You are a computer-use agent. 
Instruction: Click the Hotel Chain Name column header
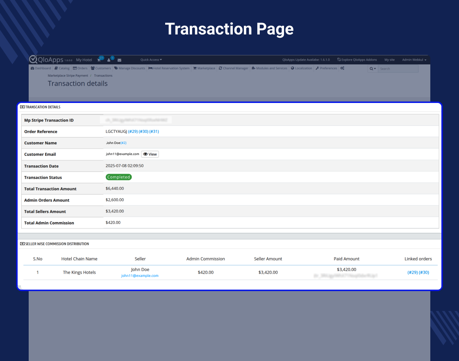point(80,259)
